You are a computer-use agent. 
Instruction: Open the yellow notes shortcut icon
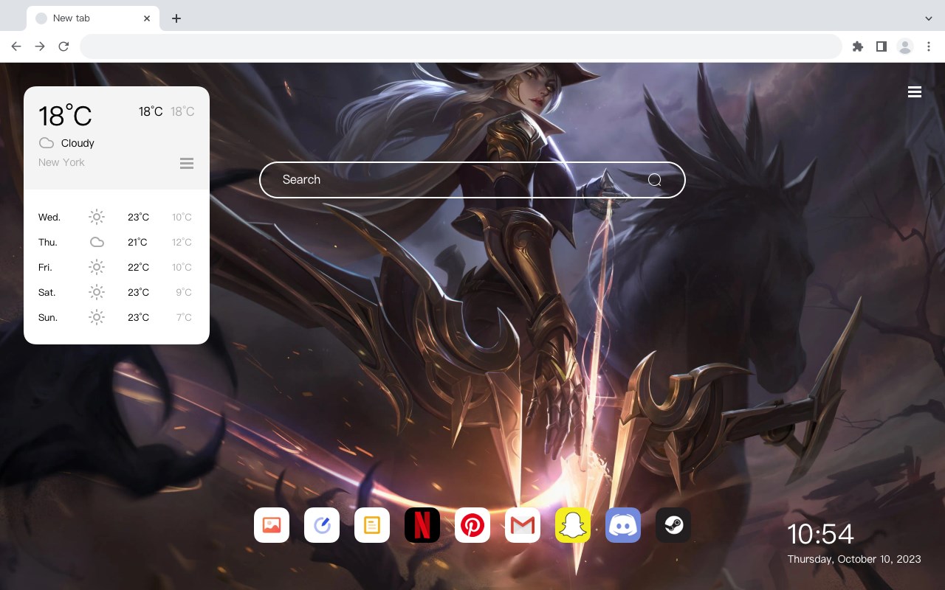(x=372, y=525)
